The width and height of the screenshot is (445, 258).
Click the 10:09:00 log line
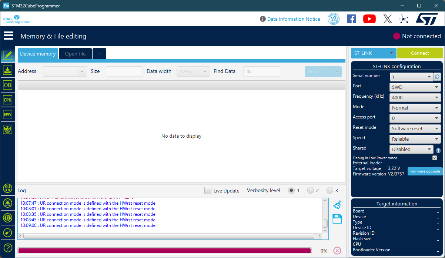pos(88,225)
